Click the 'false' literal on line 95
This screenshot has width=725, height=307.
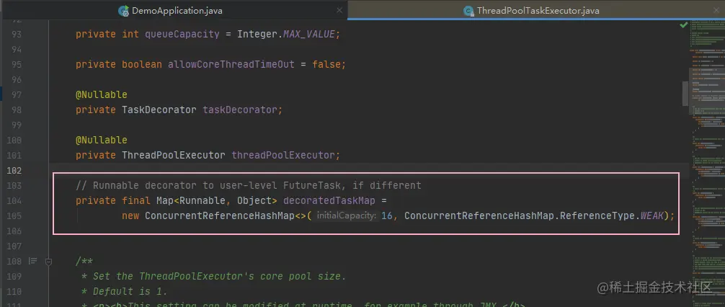(x=326, y=64)
